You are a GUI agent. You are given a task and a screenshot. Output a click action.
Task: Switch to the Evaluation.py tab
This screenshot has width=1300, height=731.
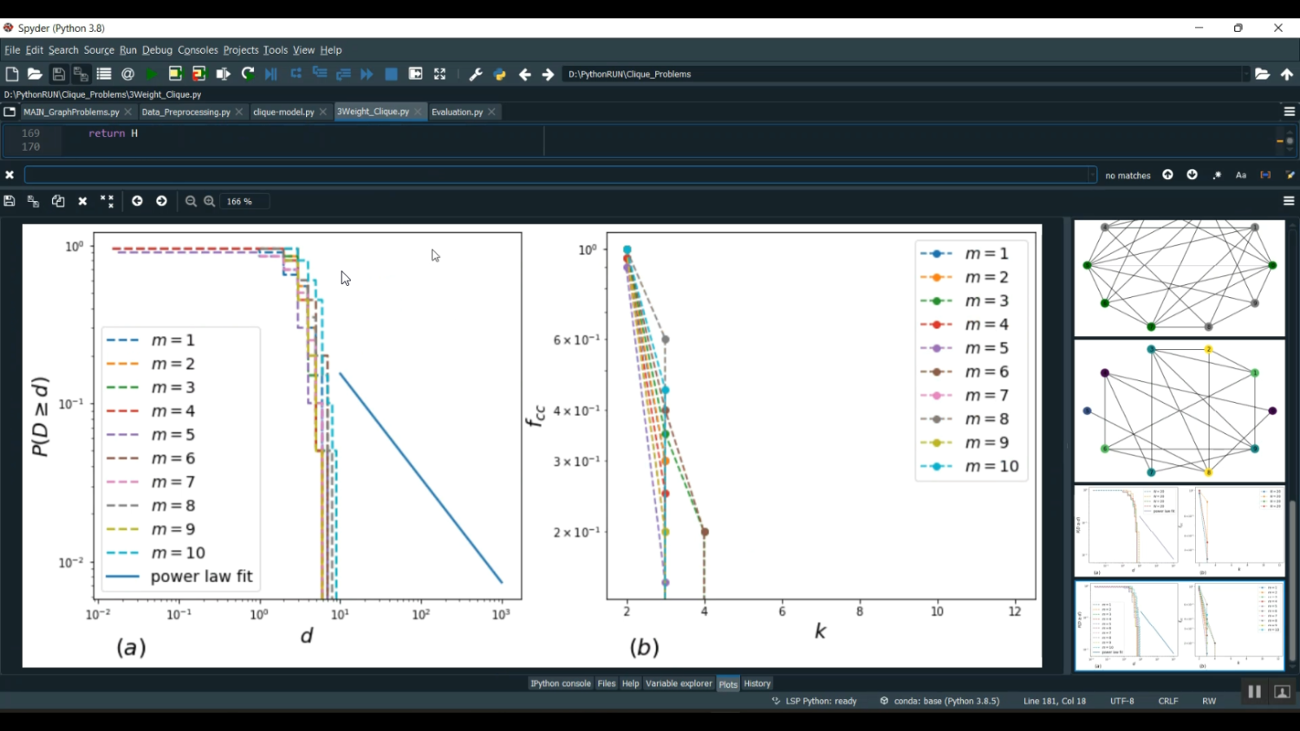point(457,112)
